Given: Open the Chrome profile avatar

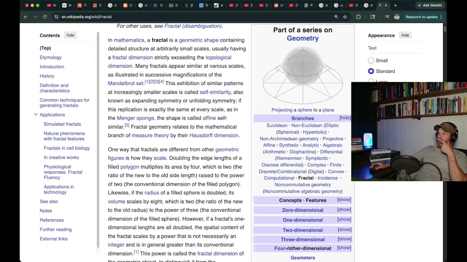Looking at the screenshot, I should (397, 17).
